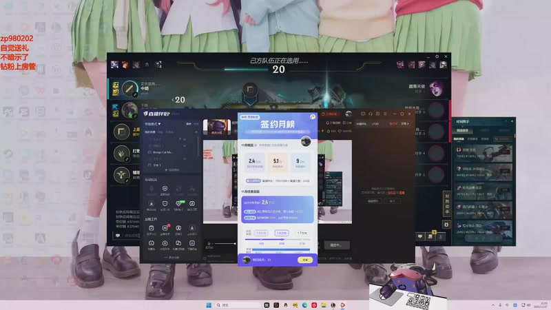The width and height of the screenshot is (551, 310).
Task: Click the house-shaped tool icon in the bottom row
Action: click(x=165, y=243)
